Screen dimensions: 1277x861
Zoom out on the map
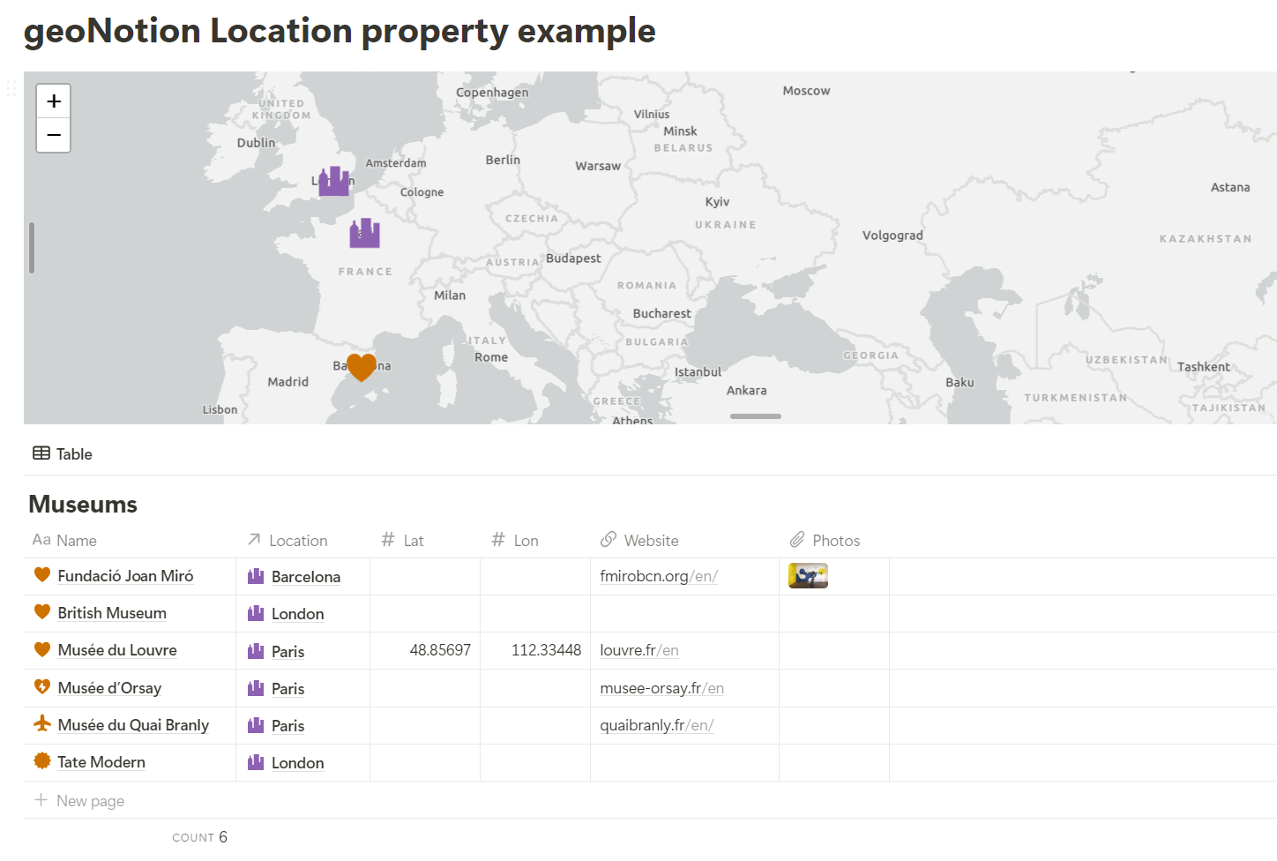point(54,135)
